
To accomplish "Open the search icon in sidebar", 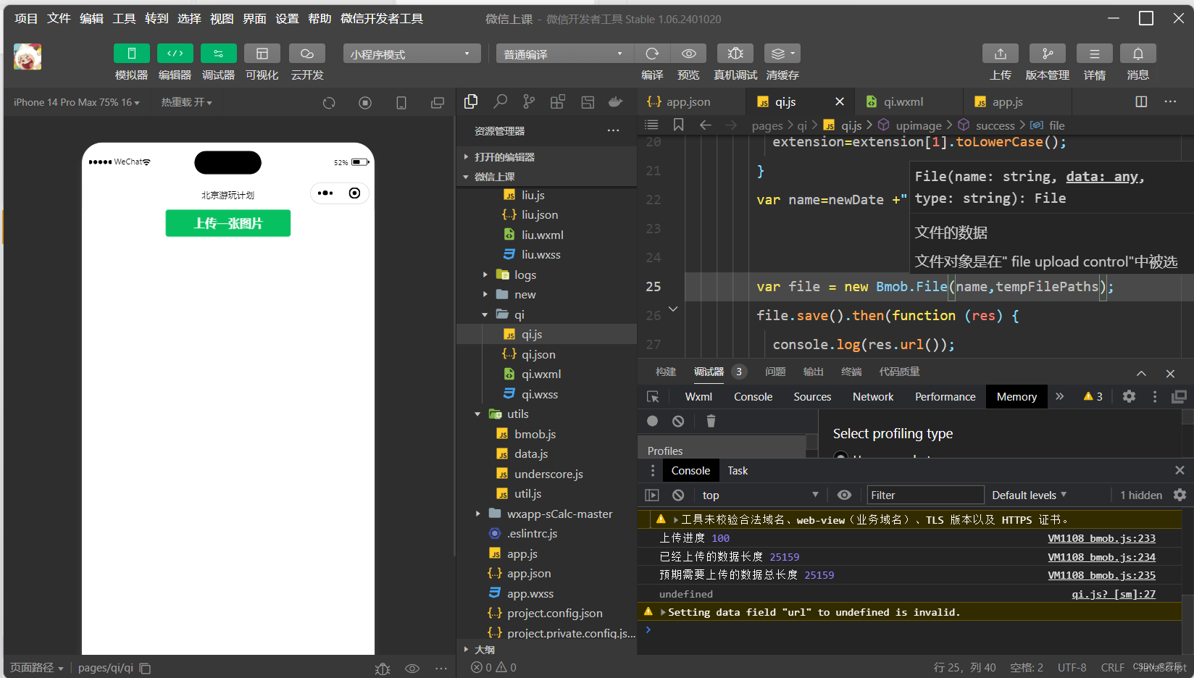I will (x=500, y=102).
